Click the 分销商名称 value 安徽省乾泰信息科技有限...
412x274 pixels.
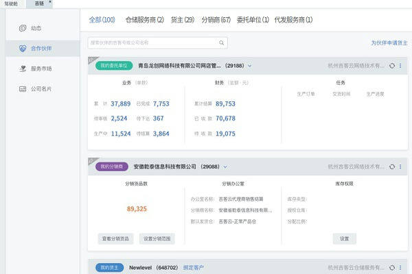pos(245,210)
